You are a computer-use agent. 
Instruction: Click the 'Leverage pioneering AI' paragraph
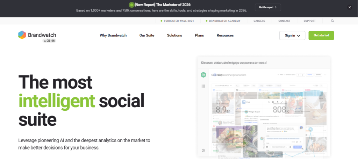(84, 144)
